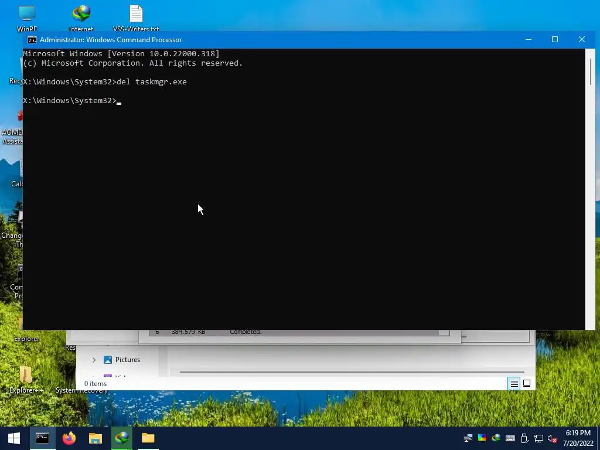
Task: Open File Explorer from the taskbar
Action: tap(96, 438)
